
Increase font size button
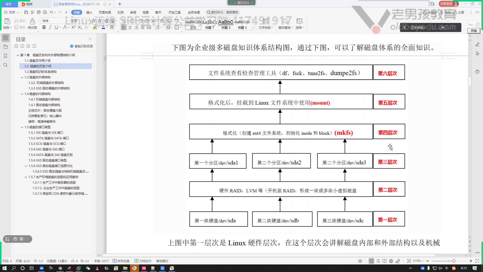tap(94, 21)
